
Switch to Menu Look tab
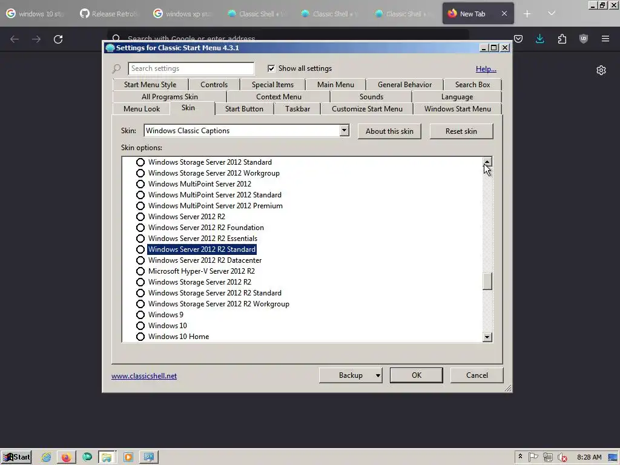point(142,109)
